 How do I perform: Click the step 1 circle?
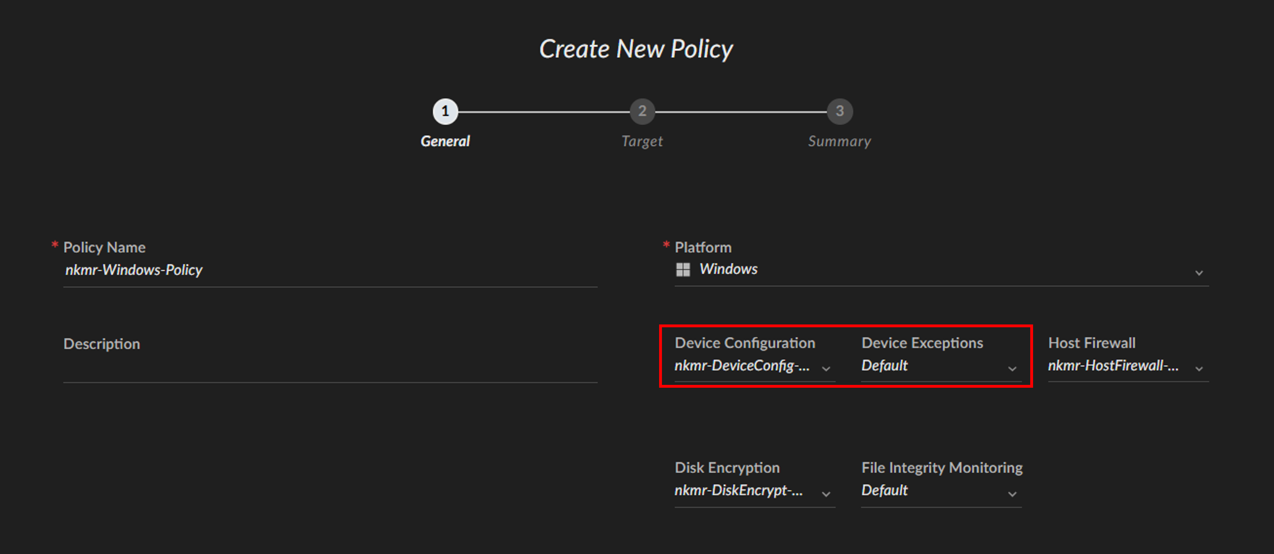point(445,111)
